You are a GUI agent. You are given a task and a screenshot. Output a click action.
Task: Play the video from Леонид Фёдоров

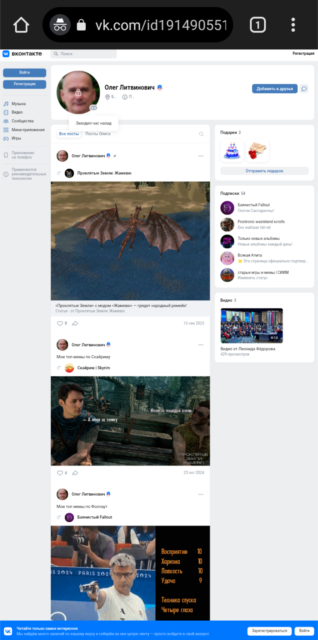coord(251,326)
